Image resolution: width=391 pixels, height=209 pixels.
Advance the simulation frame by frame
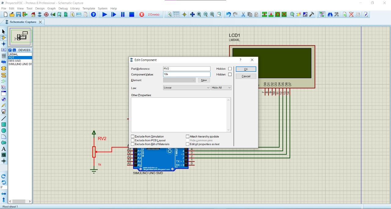coord(114,14)
